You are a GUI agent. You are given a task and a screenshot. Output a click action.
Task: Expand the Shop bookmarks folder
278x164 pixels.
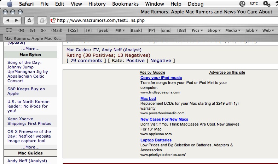[x=214, y=30]
